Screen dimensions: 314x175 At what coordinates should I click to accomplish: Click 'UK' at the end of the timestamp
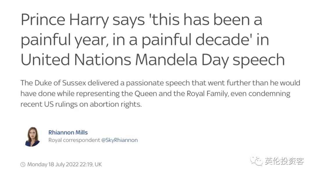click(x=98, y=164)
